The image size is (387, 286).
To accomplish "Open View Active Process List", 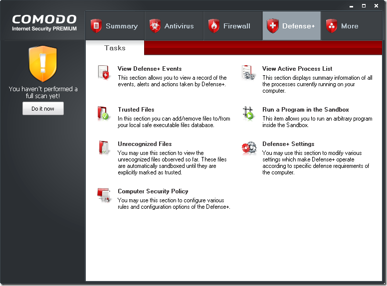I will coord(297,69).
